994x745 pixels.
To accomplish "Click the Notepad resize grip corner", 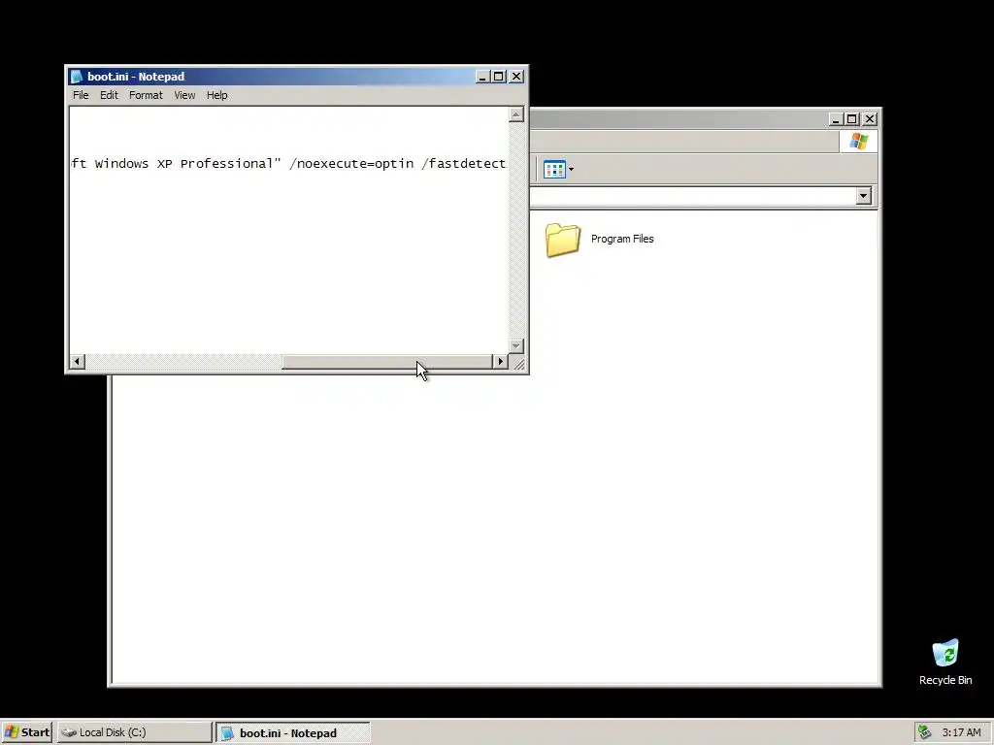I will pos(518,363).
